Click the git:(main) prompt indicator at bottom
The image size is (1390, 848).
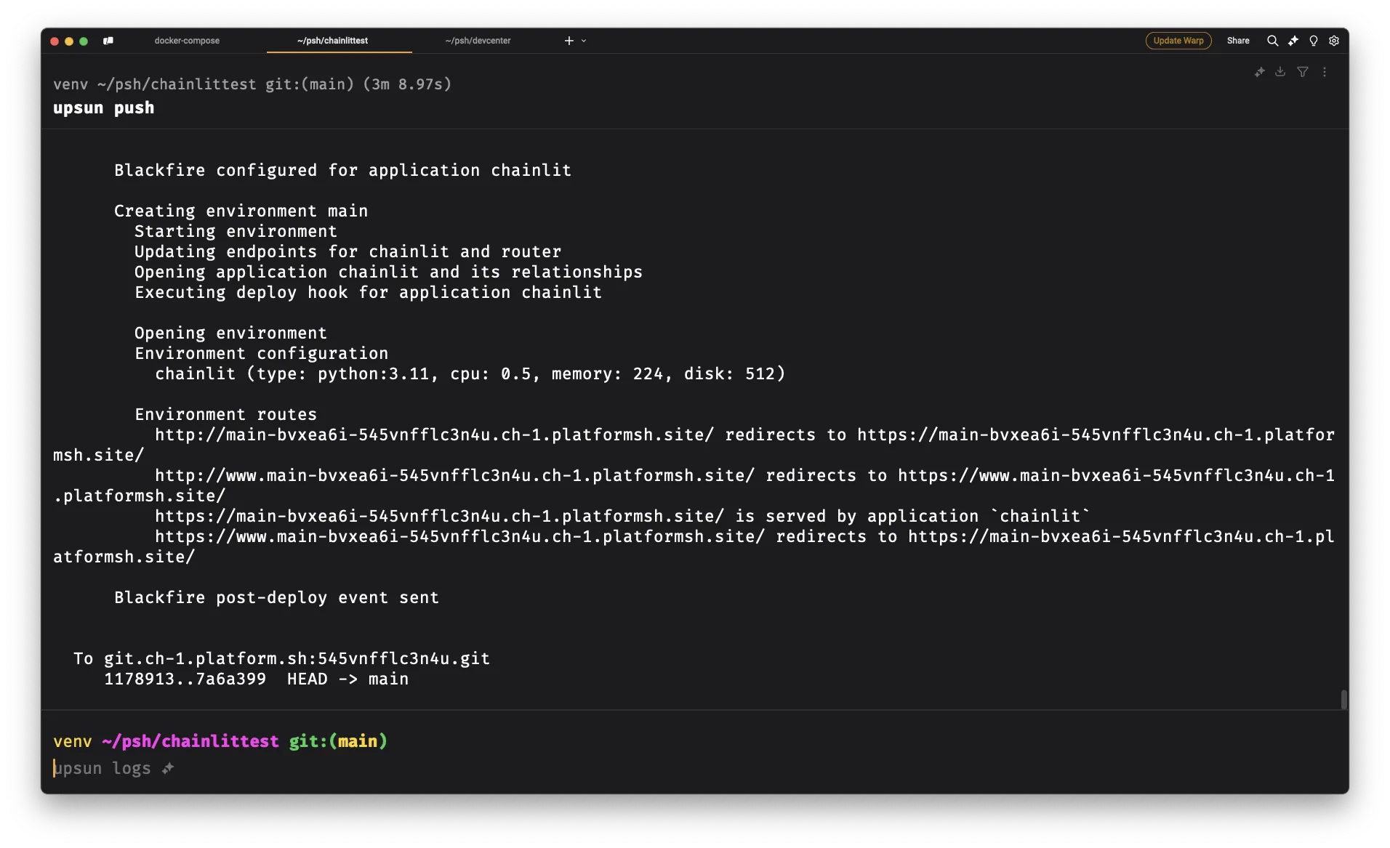[338, 741]
